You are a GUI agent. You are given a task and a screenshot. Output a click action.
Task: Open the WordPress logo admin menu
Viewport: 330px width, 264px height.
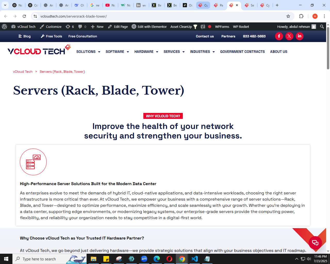click(x=4, y=27)
